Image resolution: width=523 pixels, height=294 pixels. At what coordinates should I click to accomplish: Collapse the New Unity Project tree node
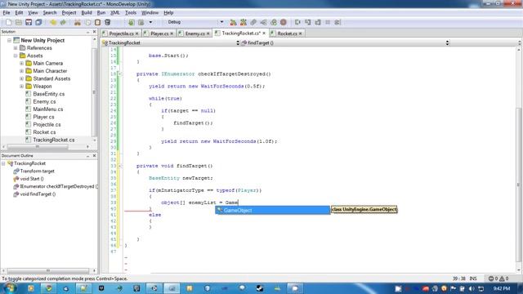click(9, 40)
